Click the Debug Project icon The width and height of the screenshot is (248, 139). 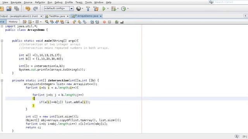click(x=114, y=8)
